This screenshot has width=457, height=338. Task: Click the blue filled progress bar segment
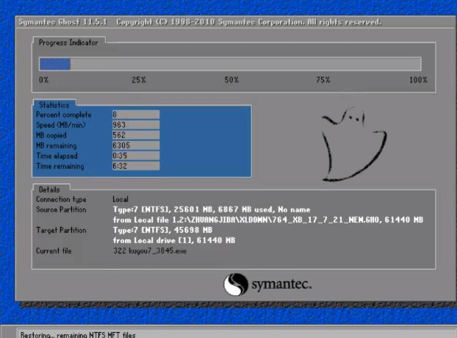pos(54,64)
